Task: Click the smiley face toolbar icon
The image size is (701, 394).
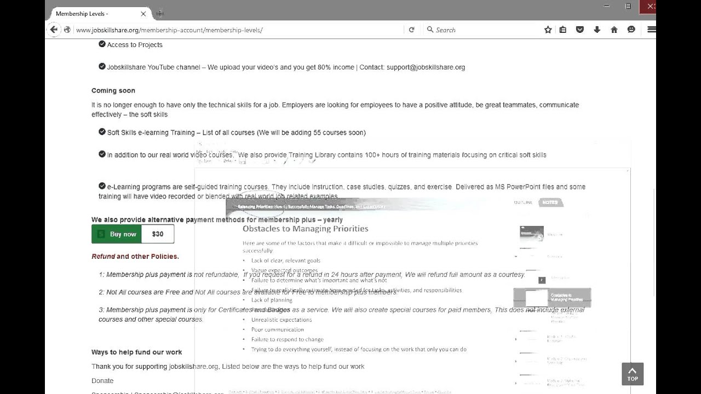Action: coord(631,30)
